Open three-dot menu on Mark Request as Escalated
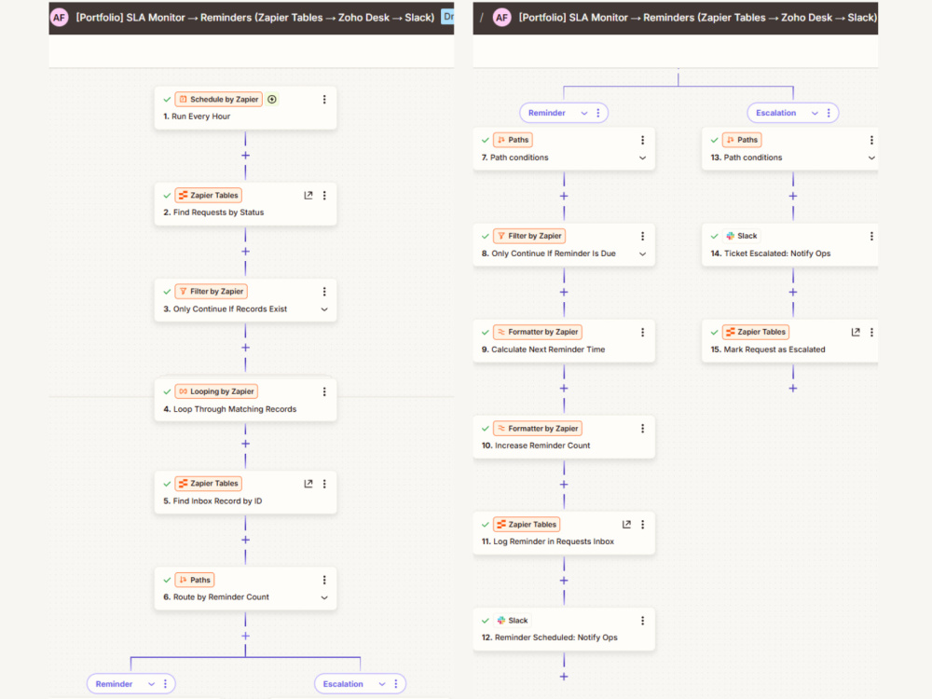This screenshot has width=932, height=699. coord(871,333)
